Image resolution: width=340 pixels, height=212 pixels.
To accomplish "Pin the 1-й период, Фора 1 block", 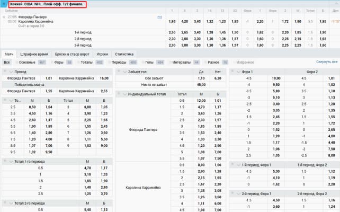I will 232,164.
